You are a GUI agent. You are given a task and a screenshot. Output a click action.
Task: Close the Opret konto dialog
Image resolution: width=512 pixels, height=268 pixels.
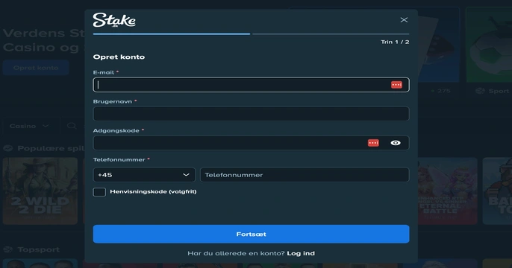pyautogui.click(x=404, y=20)
